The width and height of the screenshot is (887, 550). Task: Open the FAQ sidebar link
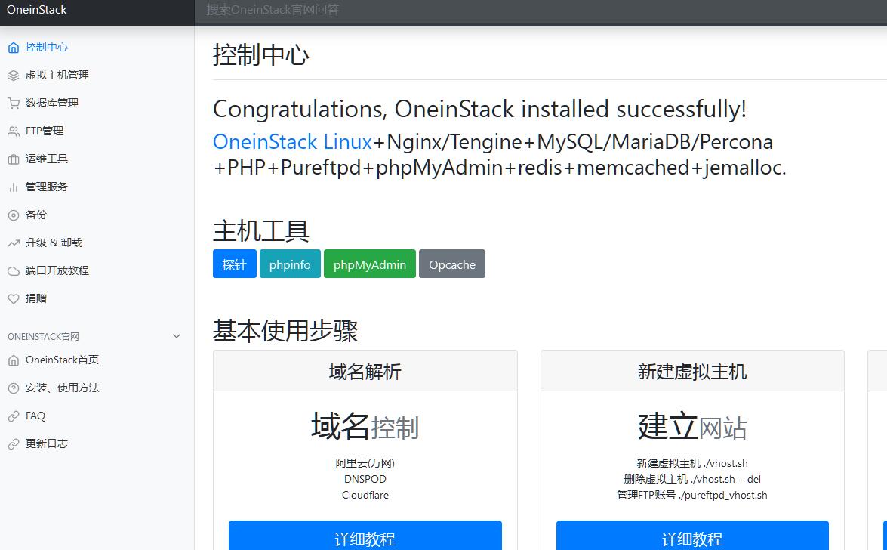(x=35, y=416)
